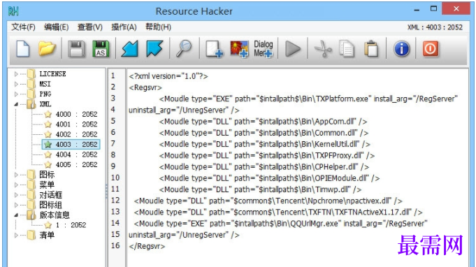Select XML resource 4003 : 2052
476x267 pixels.
coord(71,145)
